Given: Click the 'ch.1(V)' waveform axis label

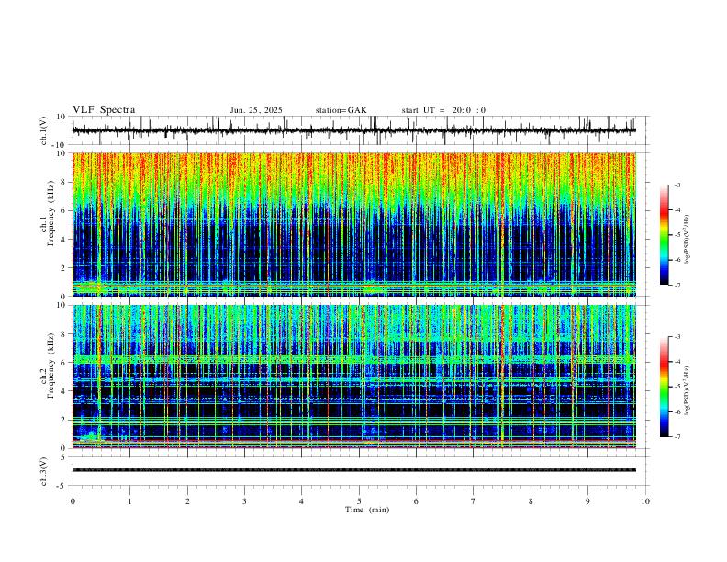Looking at the screenshot, I should tap(44, 130).
